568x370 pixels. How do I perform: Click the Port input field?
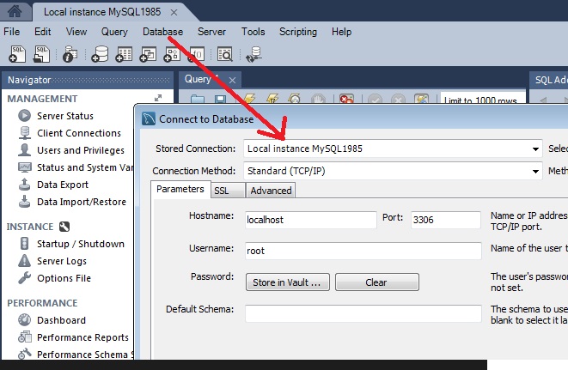point(446,220)
